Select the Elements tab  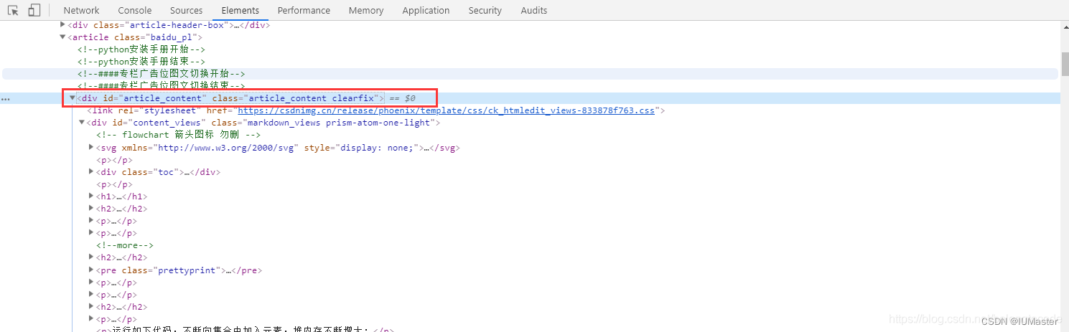coord(241,10)
